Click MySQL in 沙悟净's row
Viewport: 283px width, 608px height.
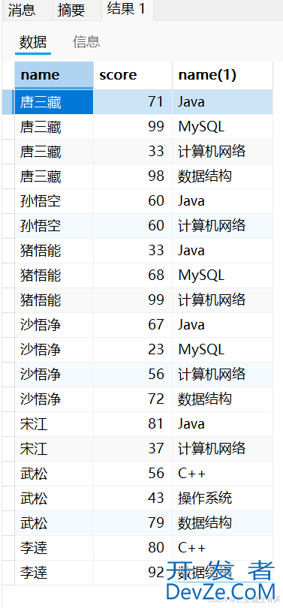[x=222, y=350]
